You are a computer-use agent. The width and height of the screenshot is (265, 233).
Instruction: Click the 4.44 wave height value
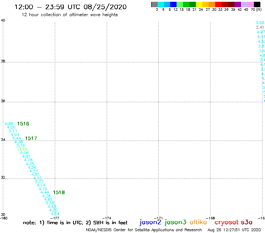pyautogui.click(x=45, y=192)
